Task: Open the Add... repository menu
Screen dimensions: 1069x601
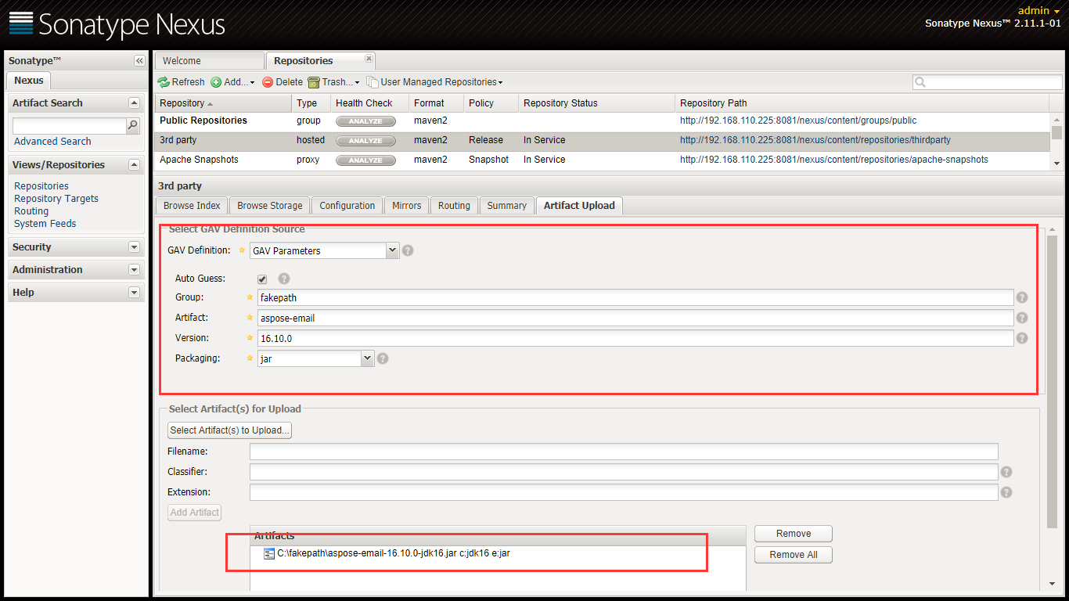Action: (233, 82)
